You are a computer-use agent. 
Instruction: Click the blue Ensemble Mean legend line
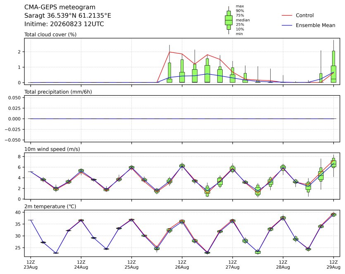click(x=287, y=25)
